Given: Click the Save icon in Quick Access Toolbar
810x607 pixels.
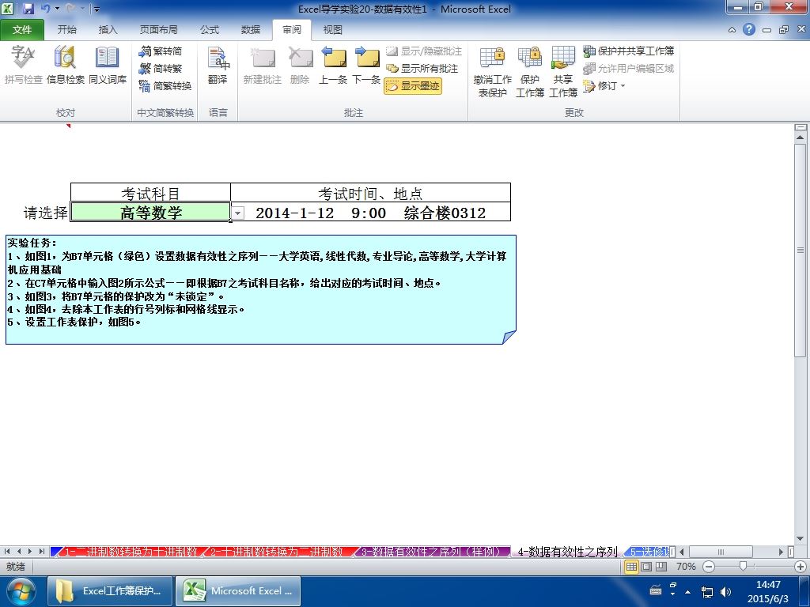Looking at the screenshot, I should pos(28,9).
